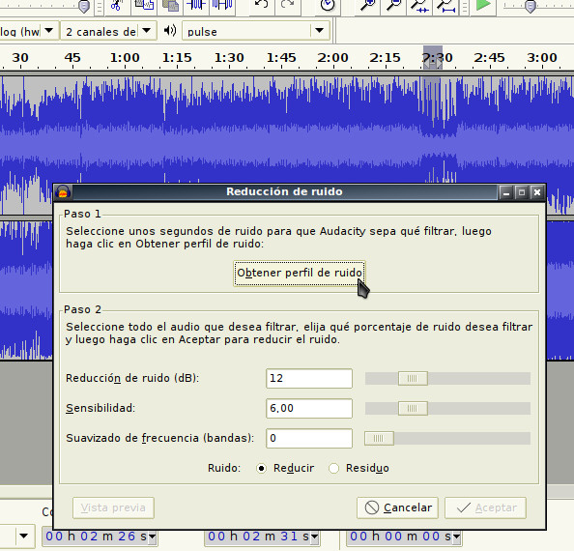Minimize the 'Reducción de ruido' dialog
This screenshot has width=574, height=551.
tap(506, 192)
